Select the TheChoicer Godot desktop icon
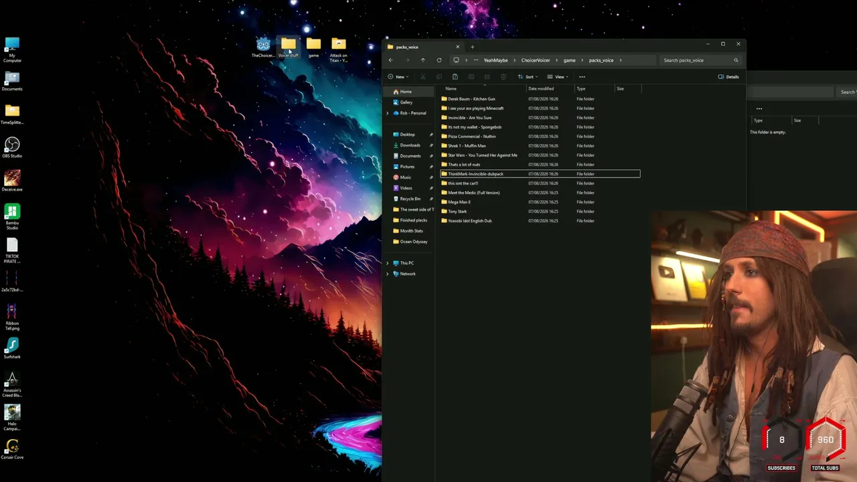This screenshot has width=857, height=482. click(x=263, y=47)
